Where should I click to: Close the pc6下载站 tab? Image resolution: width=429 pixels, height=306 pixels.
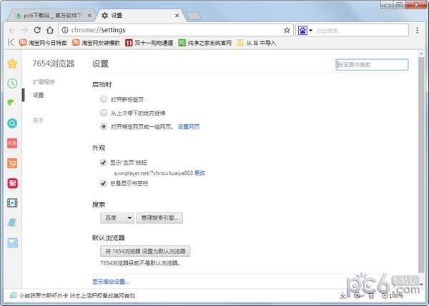pyautogui.click(x=89, y=16)
